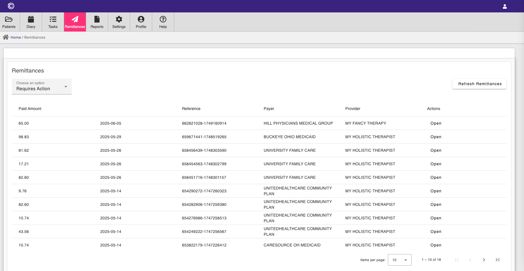Open the Hill Physicians Medical Group remittance

pos(436,123)
